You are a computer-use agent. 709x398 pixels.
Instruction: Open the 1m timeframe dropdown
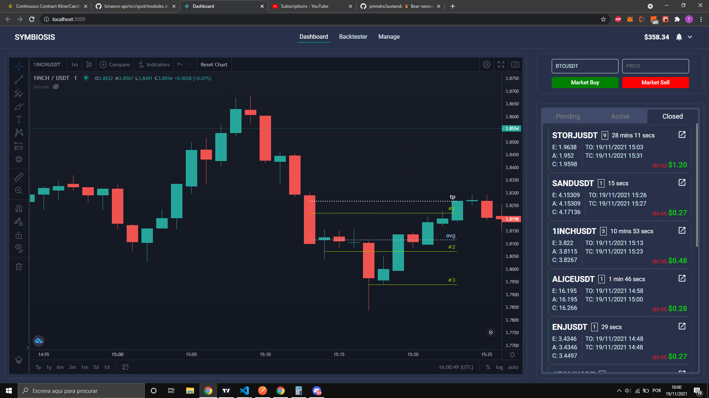click(x=74, y=64)
